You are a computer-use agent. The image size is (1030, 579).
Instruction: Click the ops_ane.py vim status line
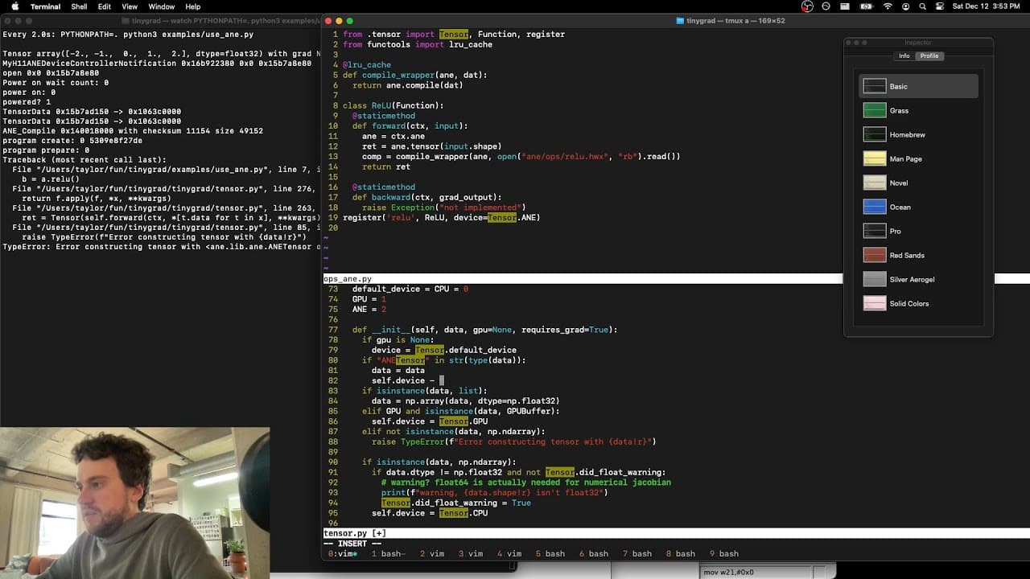click(x=677, y=279)
